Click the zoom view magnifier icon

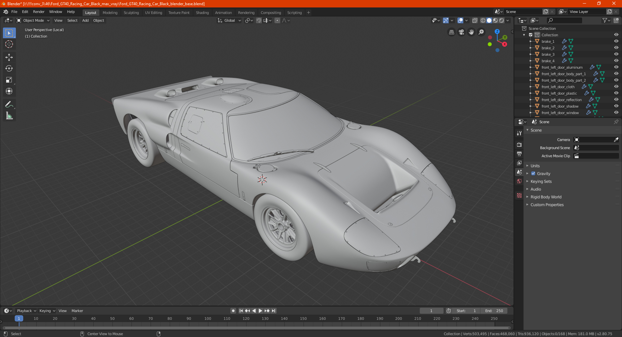(481, 32)
